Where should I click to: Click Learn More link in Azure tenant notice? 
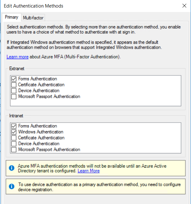89,171
